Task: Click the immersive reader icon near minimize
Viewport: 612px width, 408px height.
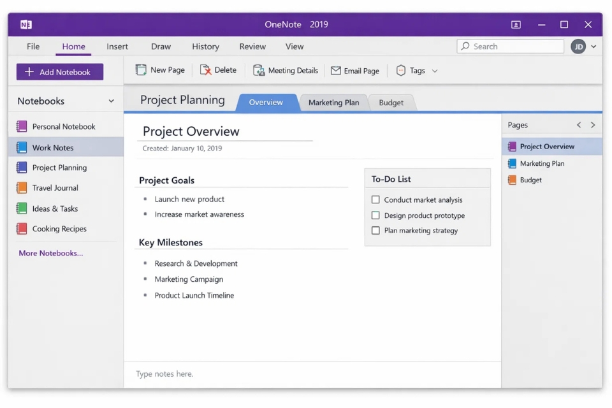Action: (x=515, y=24)
